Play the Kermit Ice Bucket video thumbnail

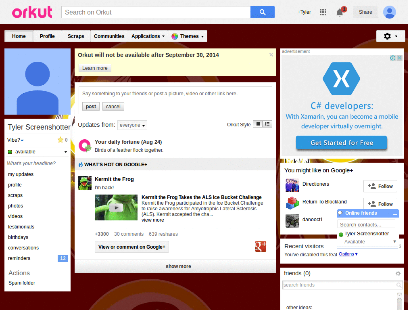point(116,207)
